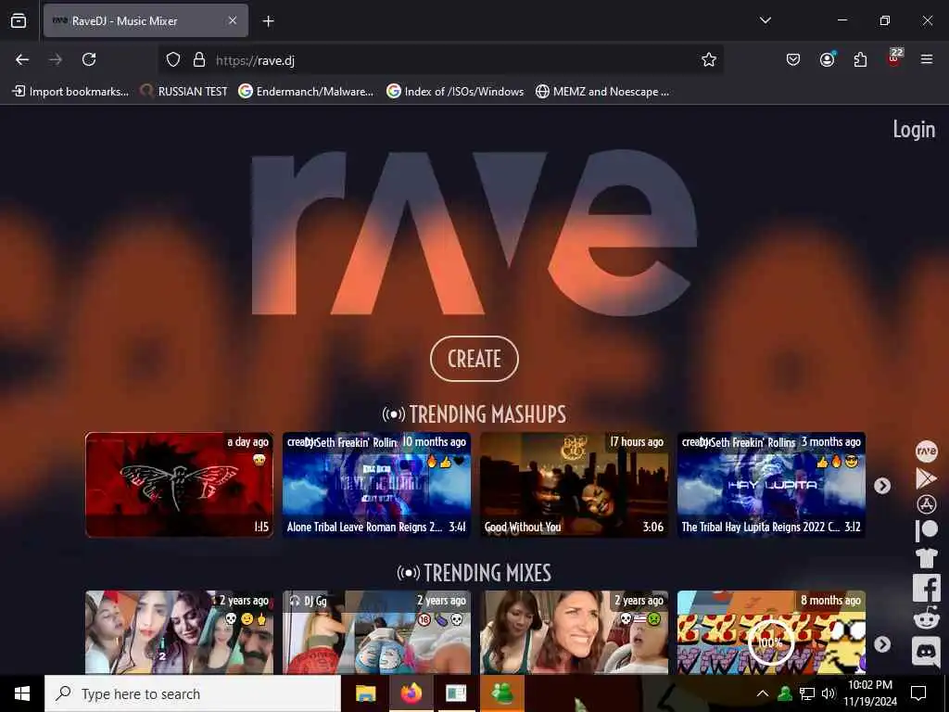This screenshot has width=949, height=712.
Task: Reload the rave.dj page
Action: [x=89, y=59]
